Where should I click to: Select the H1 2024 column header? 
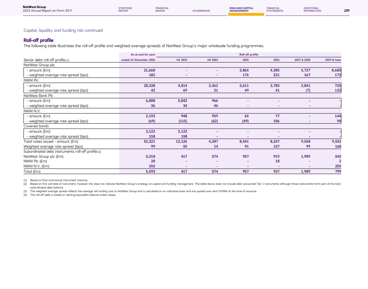tap(182, 60)
